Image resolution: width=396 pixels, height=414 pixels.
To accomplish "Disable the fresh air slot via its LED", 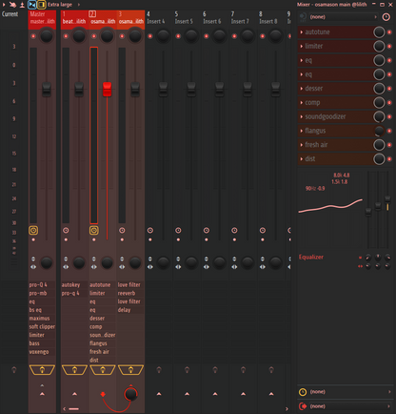I will pyautogui.click(x=389, y=145).
